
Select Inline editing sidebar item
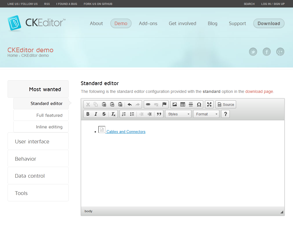coord(41,127)
